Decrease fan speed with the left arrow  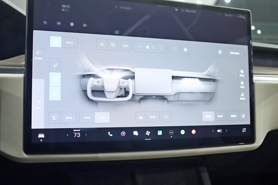click(x=139, y=47)
